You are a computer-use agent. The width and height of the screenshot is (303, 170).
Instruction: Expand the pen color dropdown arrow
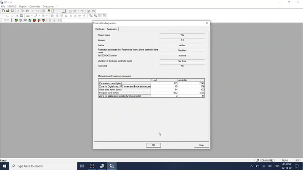coord(39,16)
